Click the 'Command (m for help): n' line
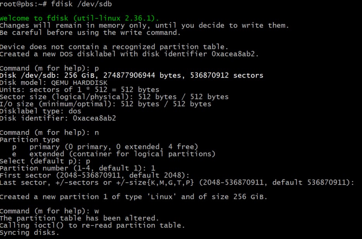 tap(49, 132)
